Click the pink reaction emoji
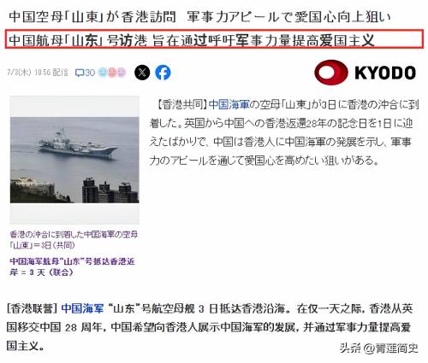 point(112,73)
